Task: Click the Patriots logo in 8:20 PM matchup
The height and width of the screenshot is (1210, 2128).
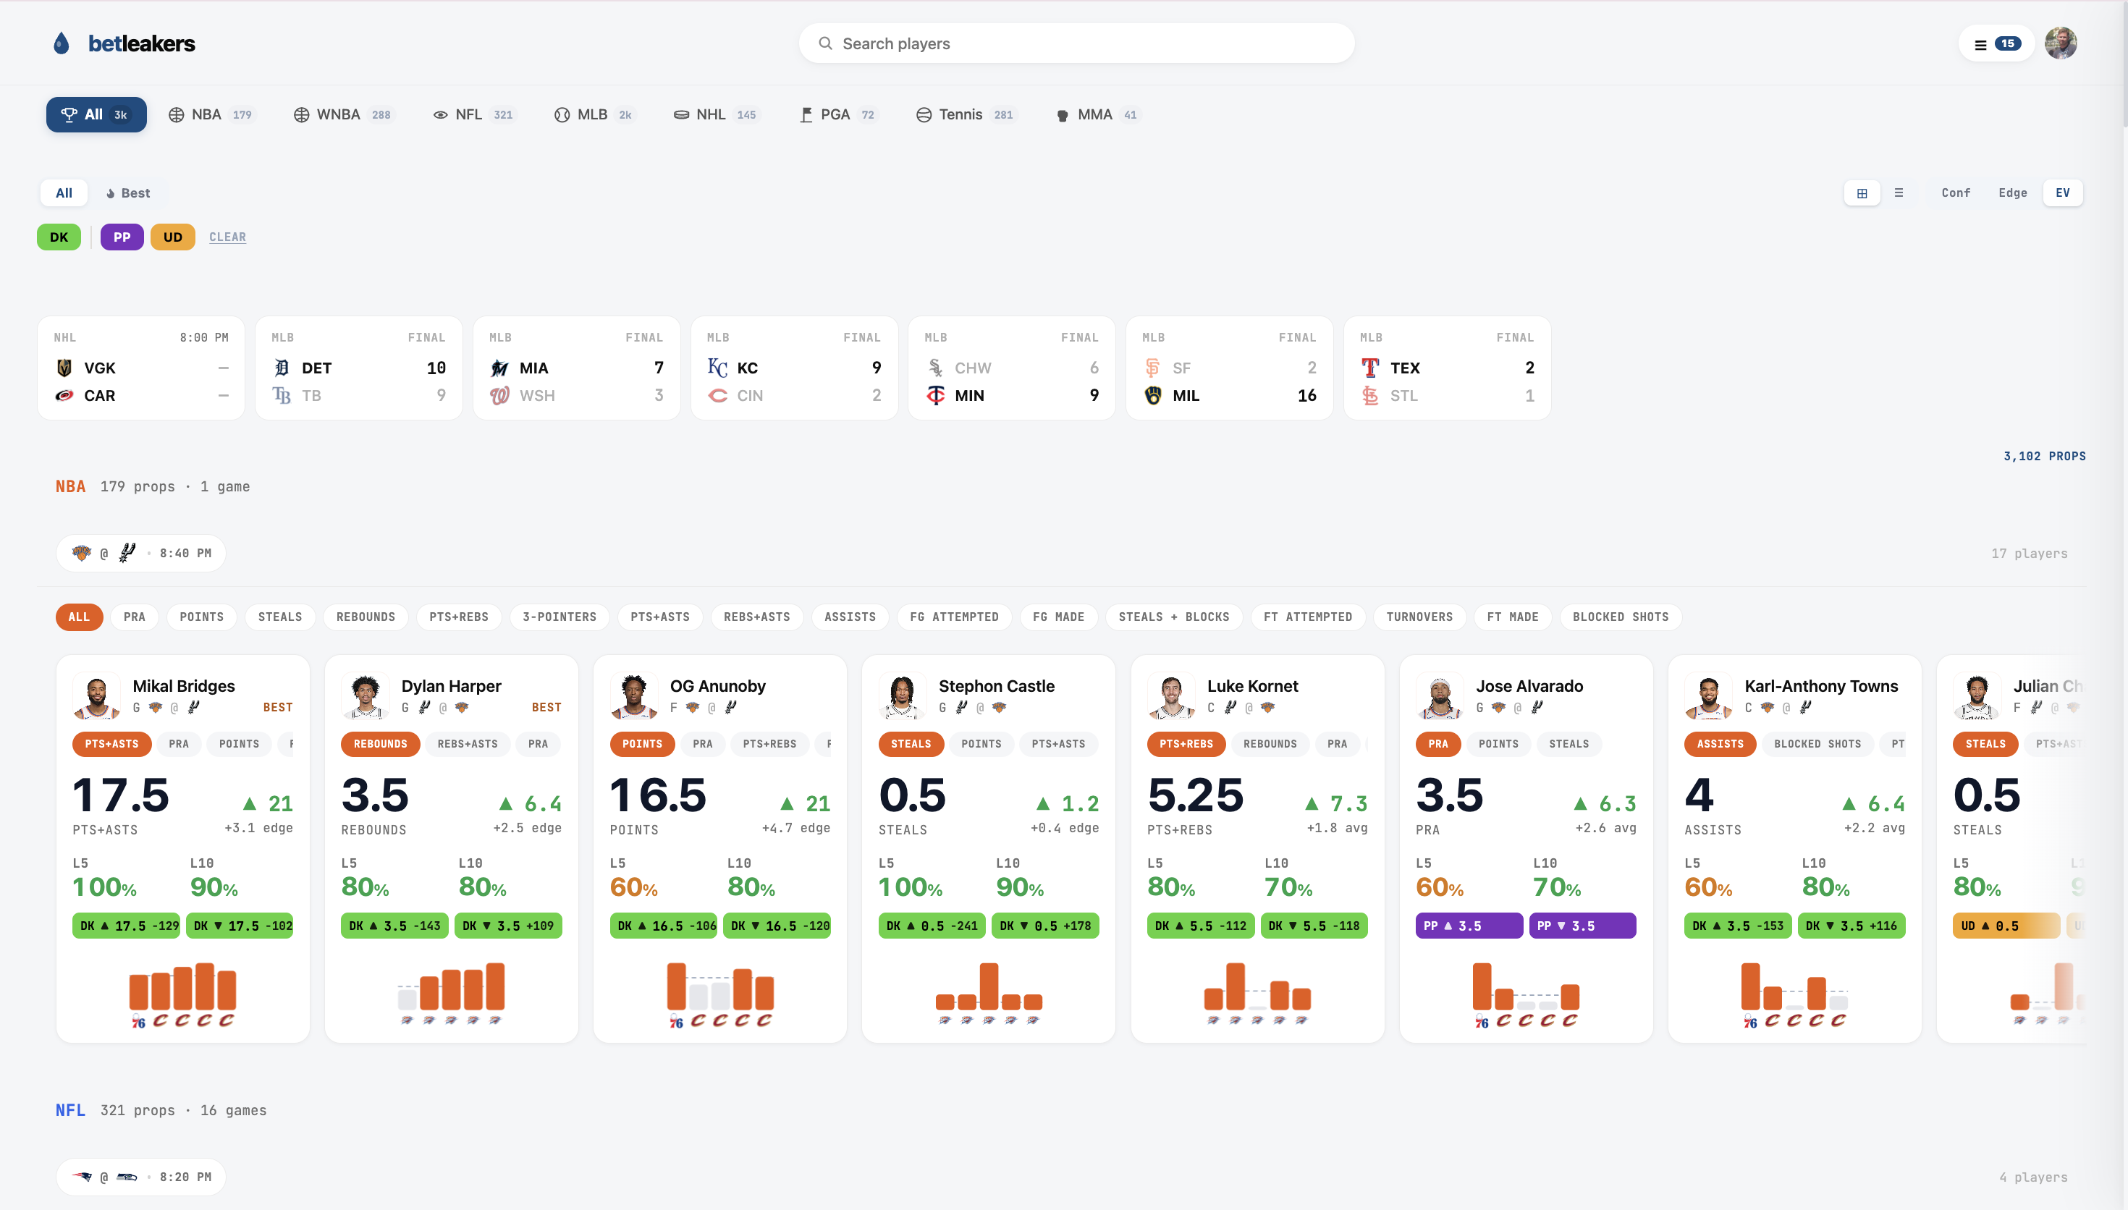Action: coord(82,1177)
